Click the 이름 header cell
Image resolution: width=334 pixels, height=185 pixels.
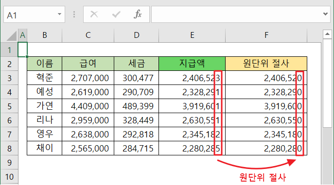(45, 64)
